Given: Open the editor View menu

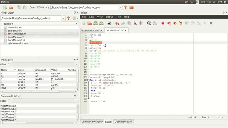Looking at the screenshot, I should click(x=100, y=17).
